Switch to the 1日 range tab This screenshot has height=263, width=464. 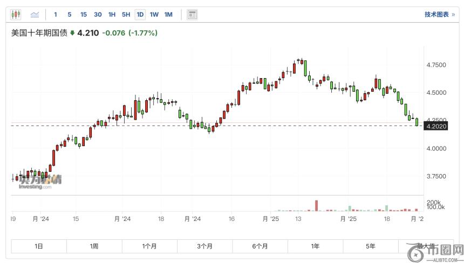click(x=39, y=246)
